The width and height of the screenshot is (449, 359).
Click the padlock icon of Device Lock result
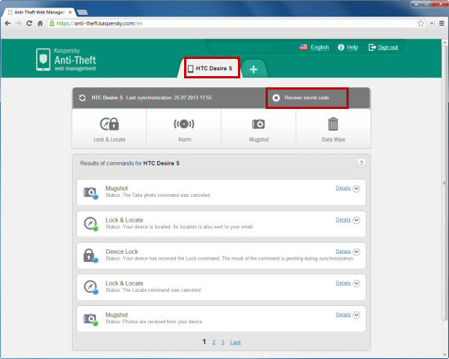[90, 255]
